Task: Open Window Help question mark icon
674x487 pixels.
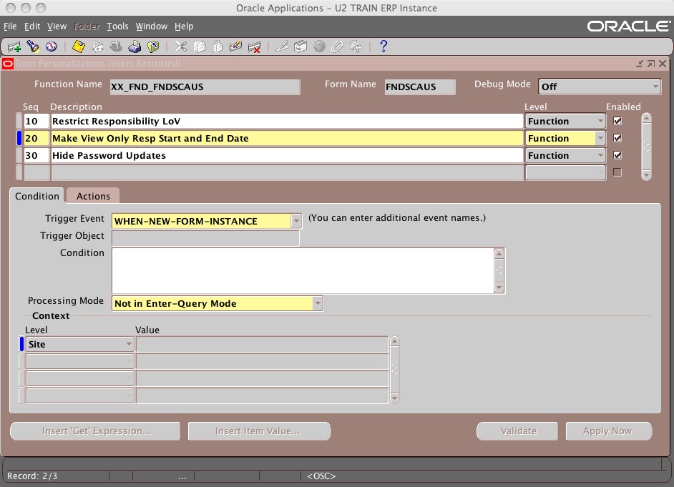Action: (x=384, y=46)
